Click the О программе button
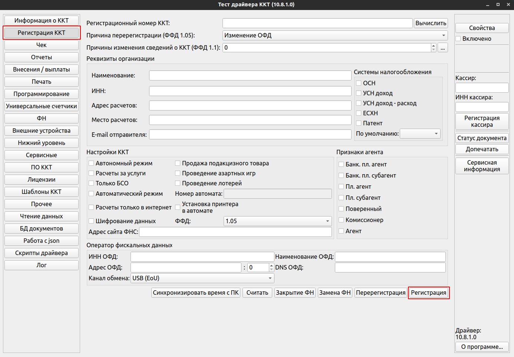Viewport: 514px width, 357px height. (482, 347)
